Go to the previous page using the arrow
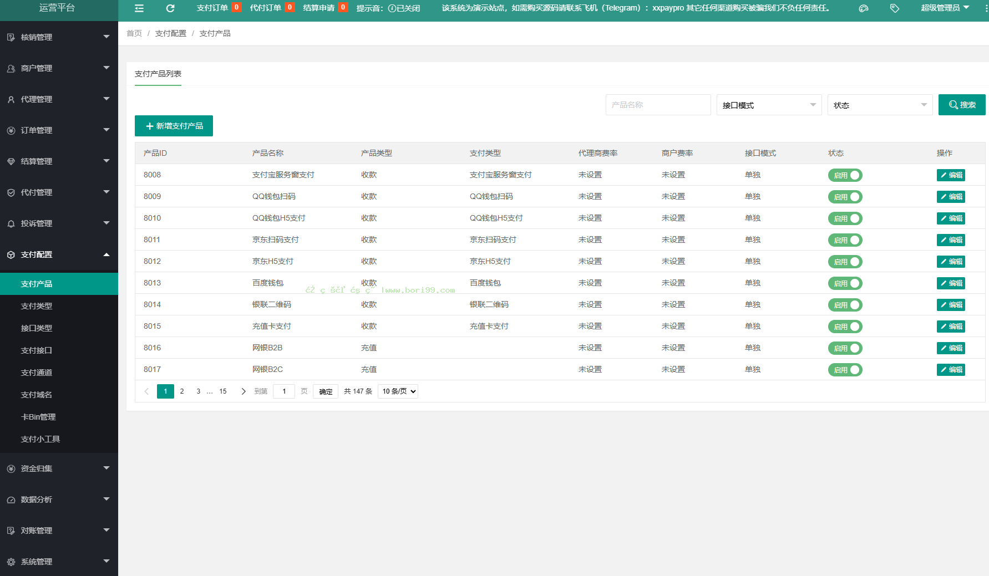The image size is (989, 576). point(146,391)
